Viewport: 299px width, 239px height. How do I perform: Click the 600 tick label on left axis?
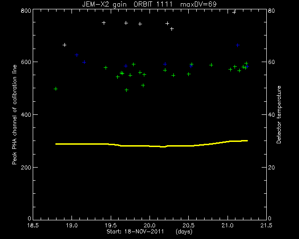coord(26,62)
